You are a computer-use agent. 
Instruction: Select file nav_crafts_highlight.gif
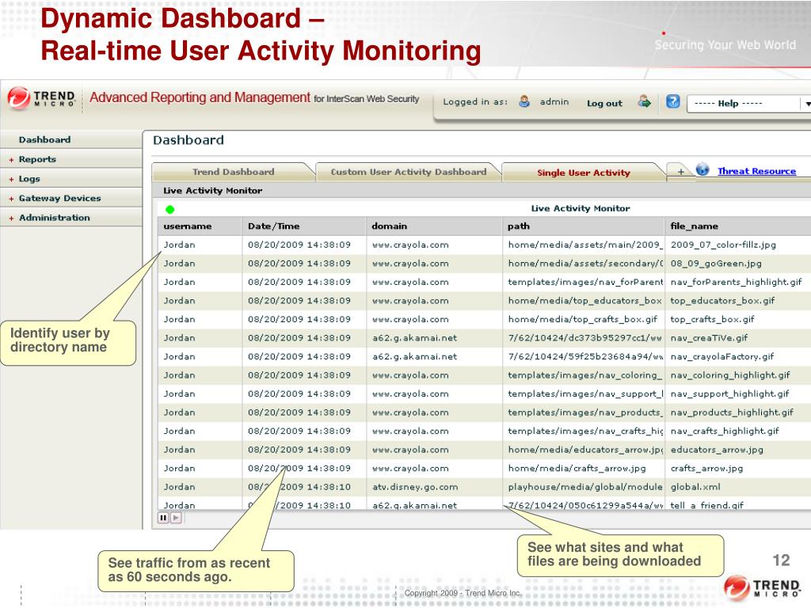tap(725, 431)
